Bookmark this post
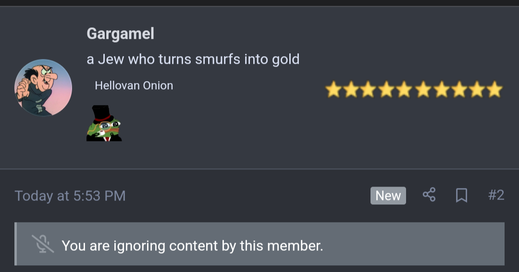Screen dimensions: 519x272 461,195
